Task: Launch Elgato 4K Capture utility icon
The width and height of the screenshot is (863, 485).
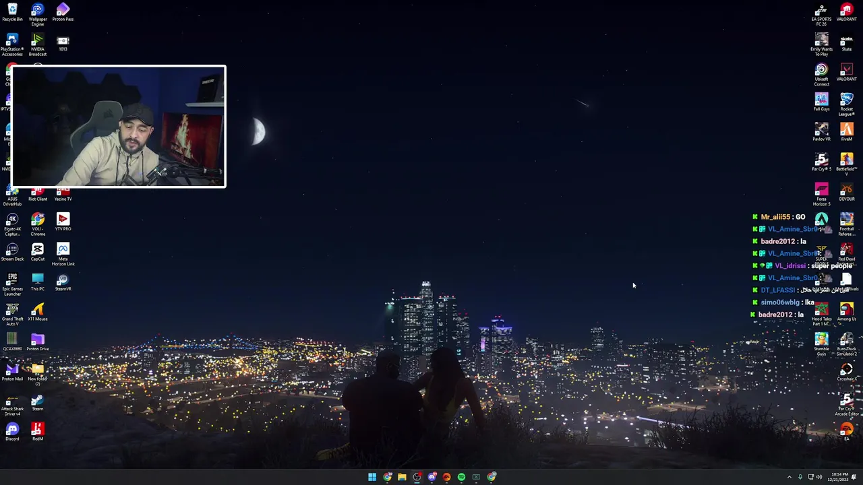Action: (12, 225)
